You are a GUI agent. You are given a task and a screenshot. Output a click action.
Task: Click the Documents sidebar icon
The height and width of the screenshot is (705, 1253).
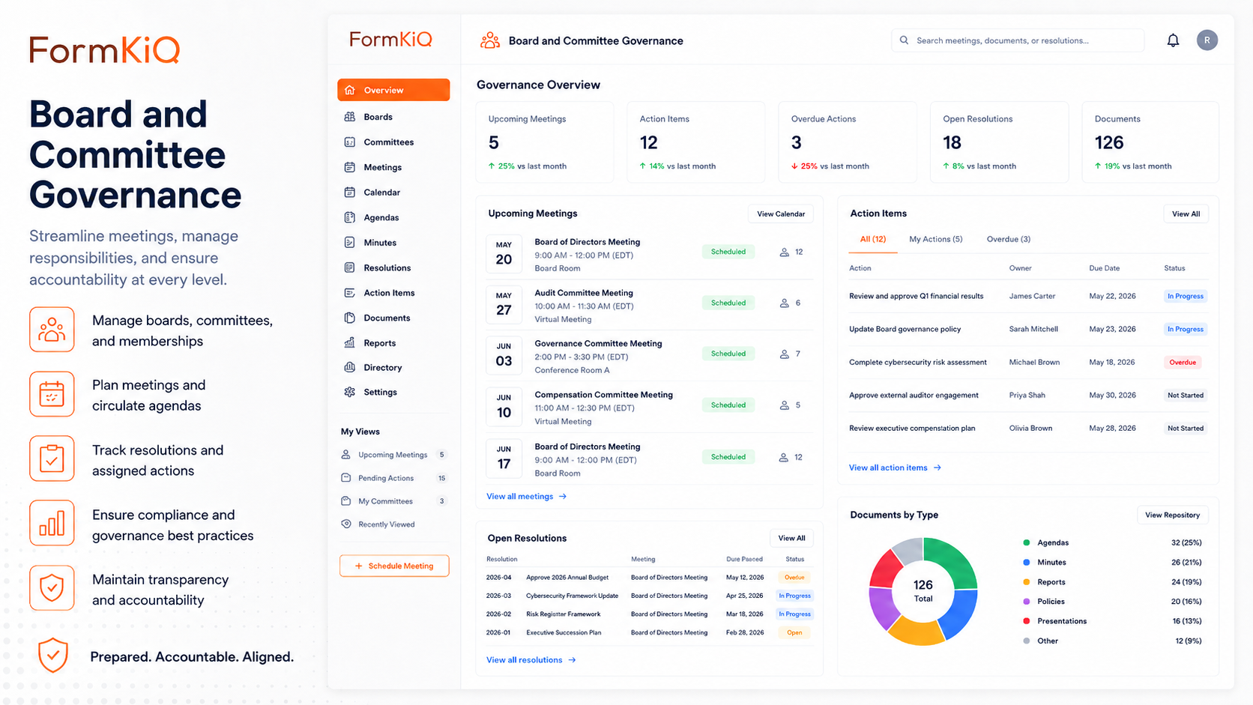tap(349, 318)
